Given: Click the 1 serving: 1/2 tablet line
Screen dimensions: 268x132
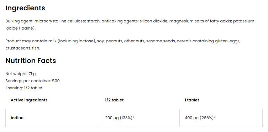Looking at the screenshot, I should [x=24, y=88].
